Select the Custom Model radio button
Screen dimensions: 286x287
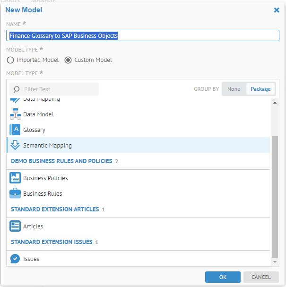[x=68, y=60]
